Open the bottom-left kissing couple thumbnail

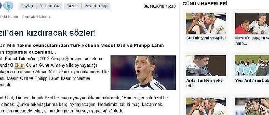(206, 106)
